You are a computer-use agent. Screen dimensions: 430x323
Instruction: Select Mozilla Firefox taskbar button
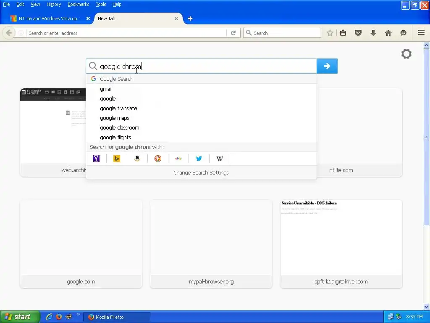[117, 317]
